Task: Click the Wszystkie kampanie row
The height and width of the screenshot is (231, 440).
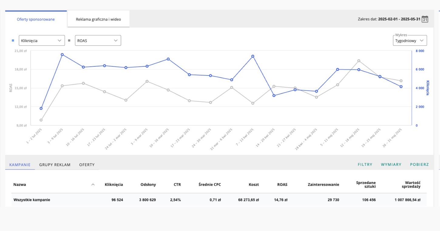Action: [x=32, y=200]
